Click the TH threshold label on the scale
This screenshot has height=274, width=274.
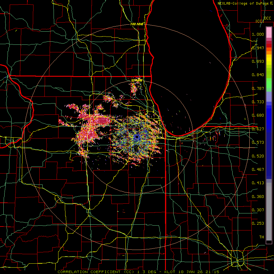[x=262, y=237]
